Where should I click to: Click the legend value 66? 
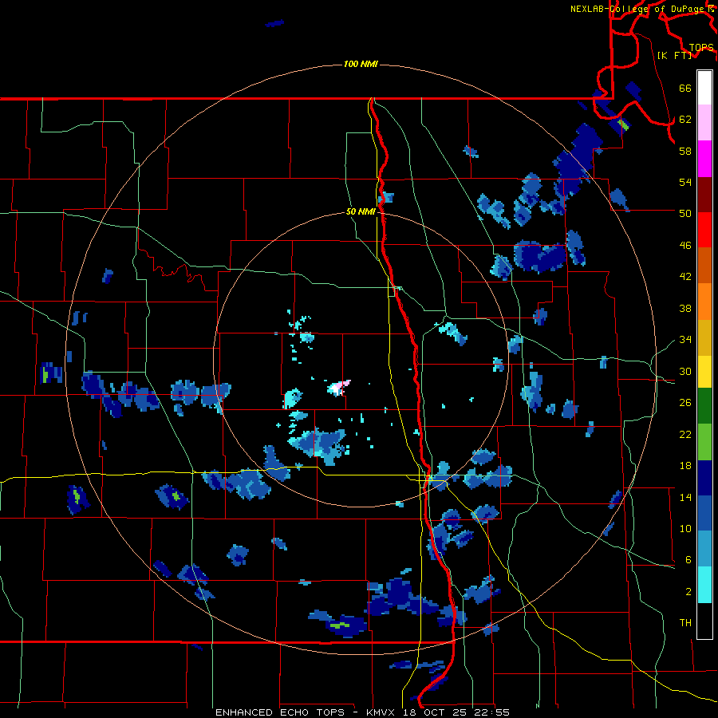tap(685, 88)
